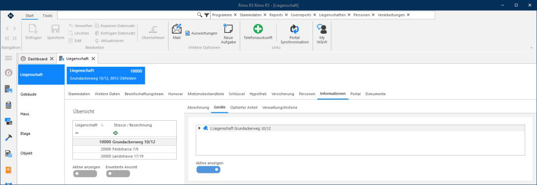Open the Dokumente tab
Viewport: 537px width, 185px height.
click(376, 94)
